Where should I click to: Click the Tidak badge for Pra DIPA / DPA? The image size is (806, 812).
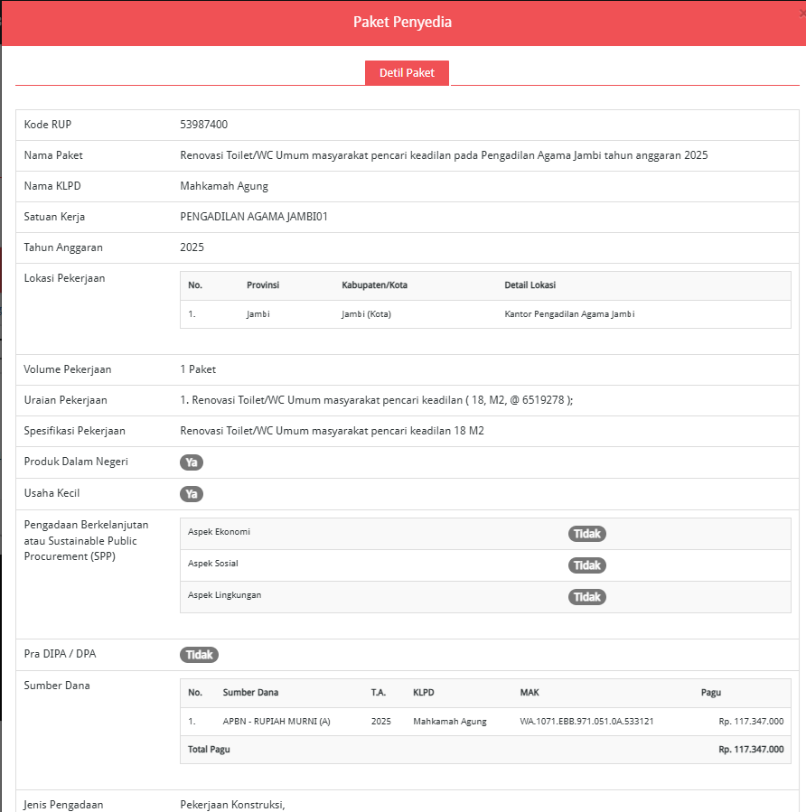tap(199, 655)
